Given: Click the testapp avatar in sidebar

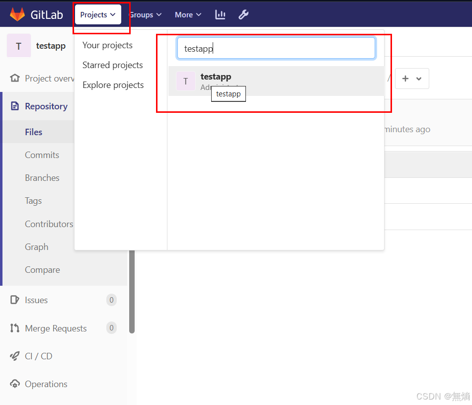Looking at the screenshot, I should pyautogui.click(x=19, y=46).
